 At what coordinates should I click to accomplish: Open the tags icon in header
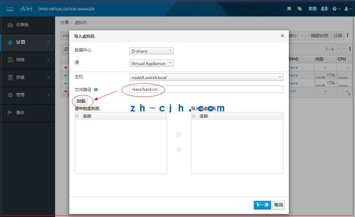click(300, 9)
